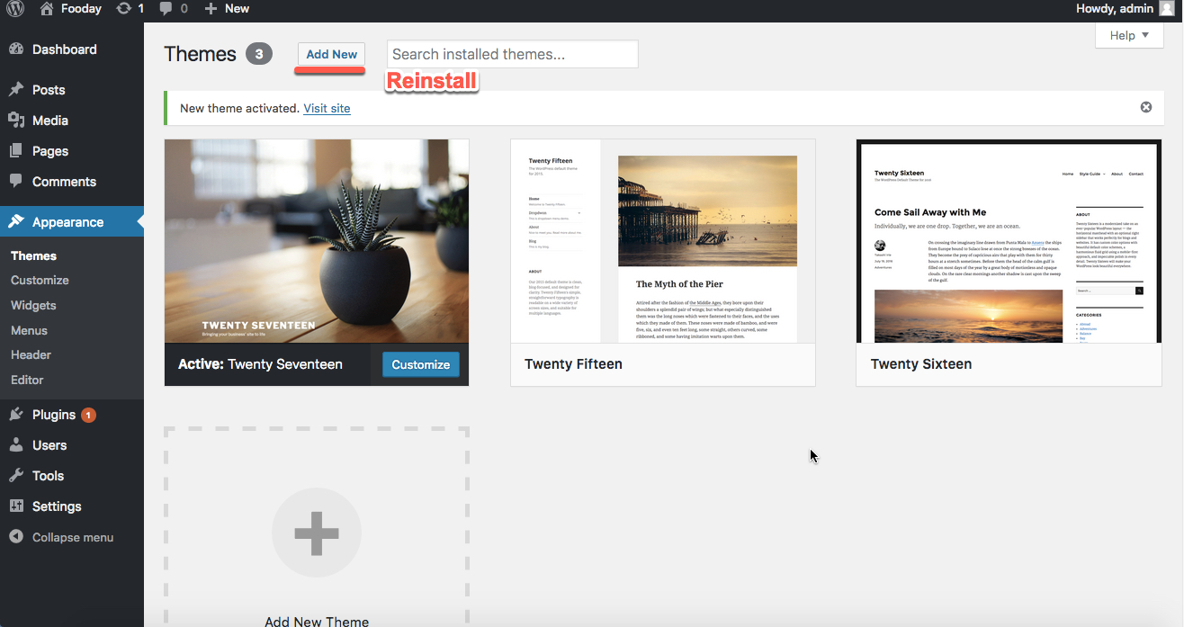
Task: Click the theme count badge showing 3
Action: point(258,54)
